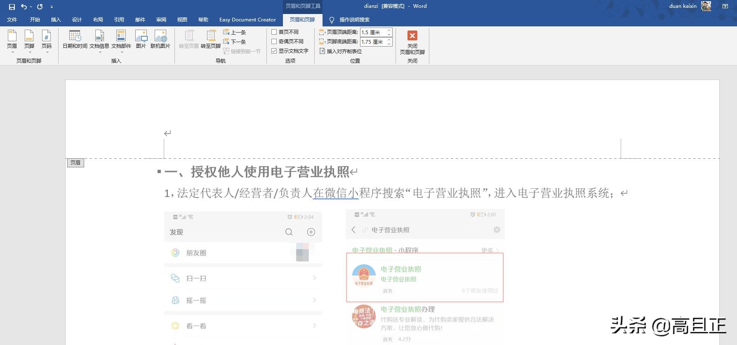Open the Easy Document Creator tab
The width and height of the screenshot is (737, 345).
pos(247,19)
